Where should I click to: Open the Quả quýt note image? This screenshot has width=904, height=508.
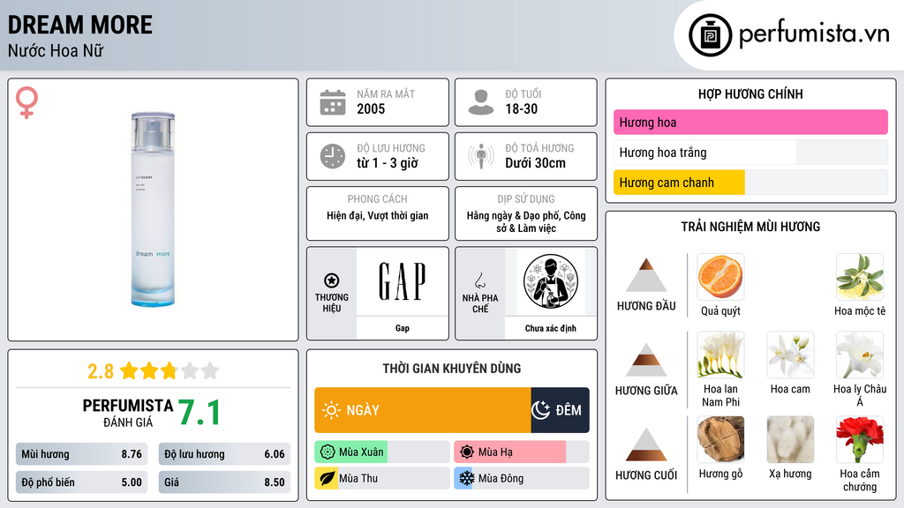pos(720,276)
